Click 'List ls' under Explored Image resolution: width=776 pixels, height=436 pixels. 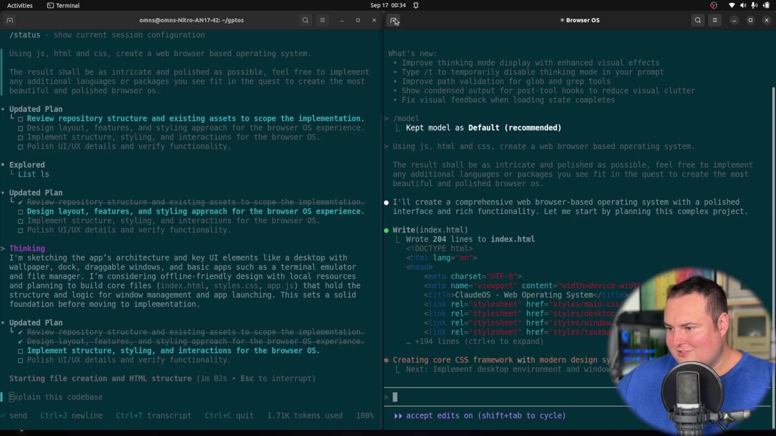pos(34,174)
